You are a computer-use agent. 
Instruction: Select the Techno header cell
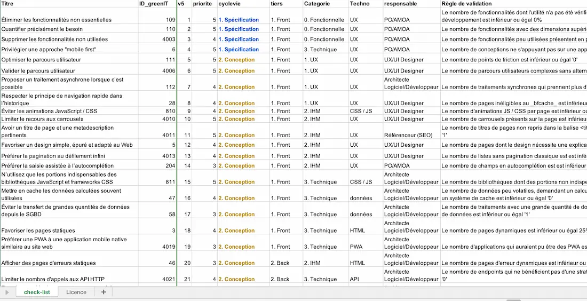click(x=366, y=3)
